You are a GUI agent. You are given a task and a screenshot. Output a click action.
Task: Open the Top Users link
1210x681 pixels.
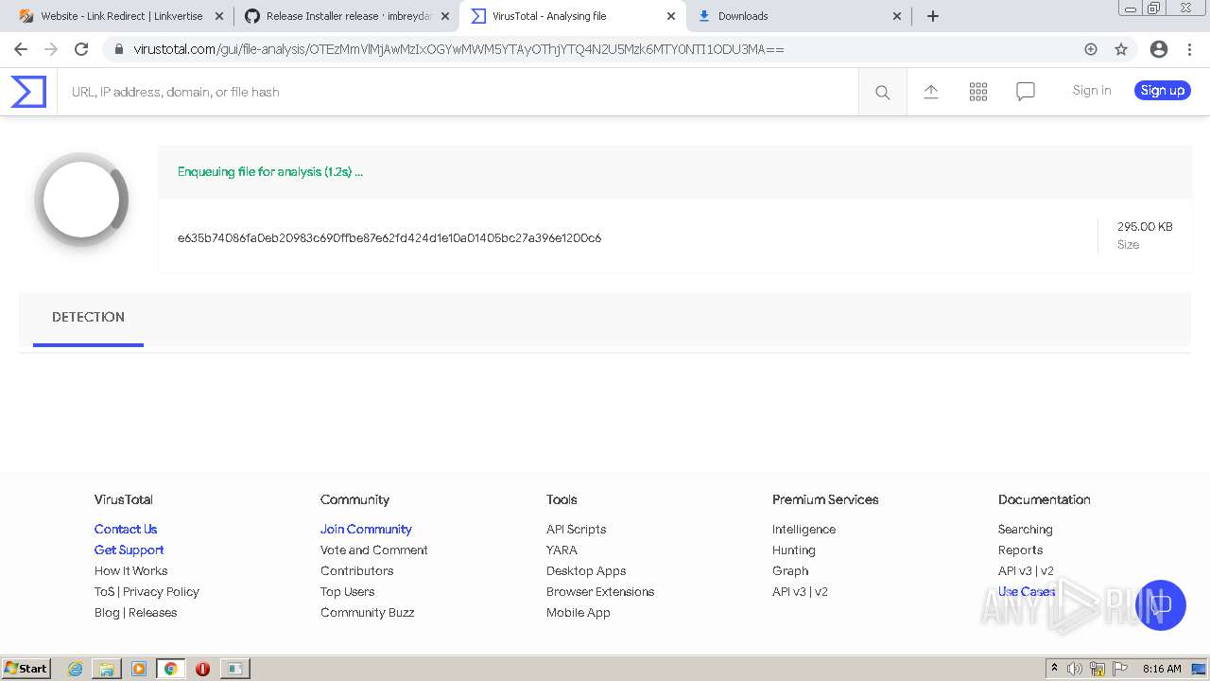click(x=347, y=592)
